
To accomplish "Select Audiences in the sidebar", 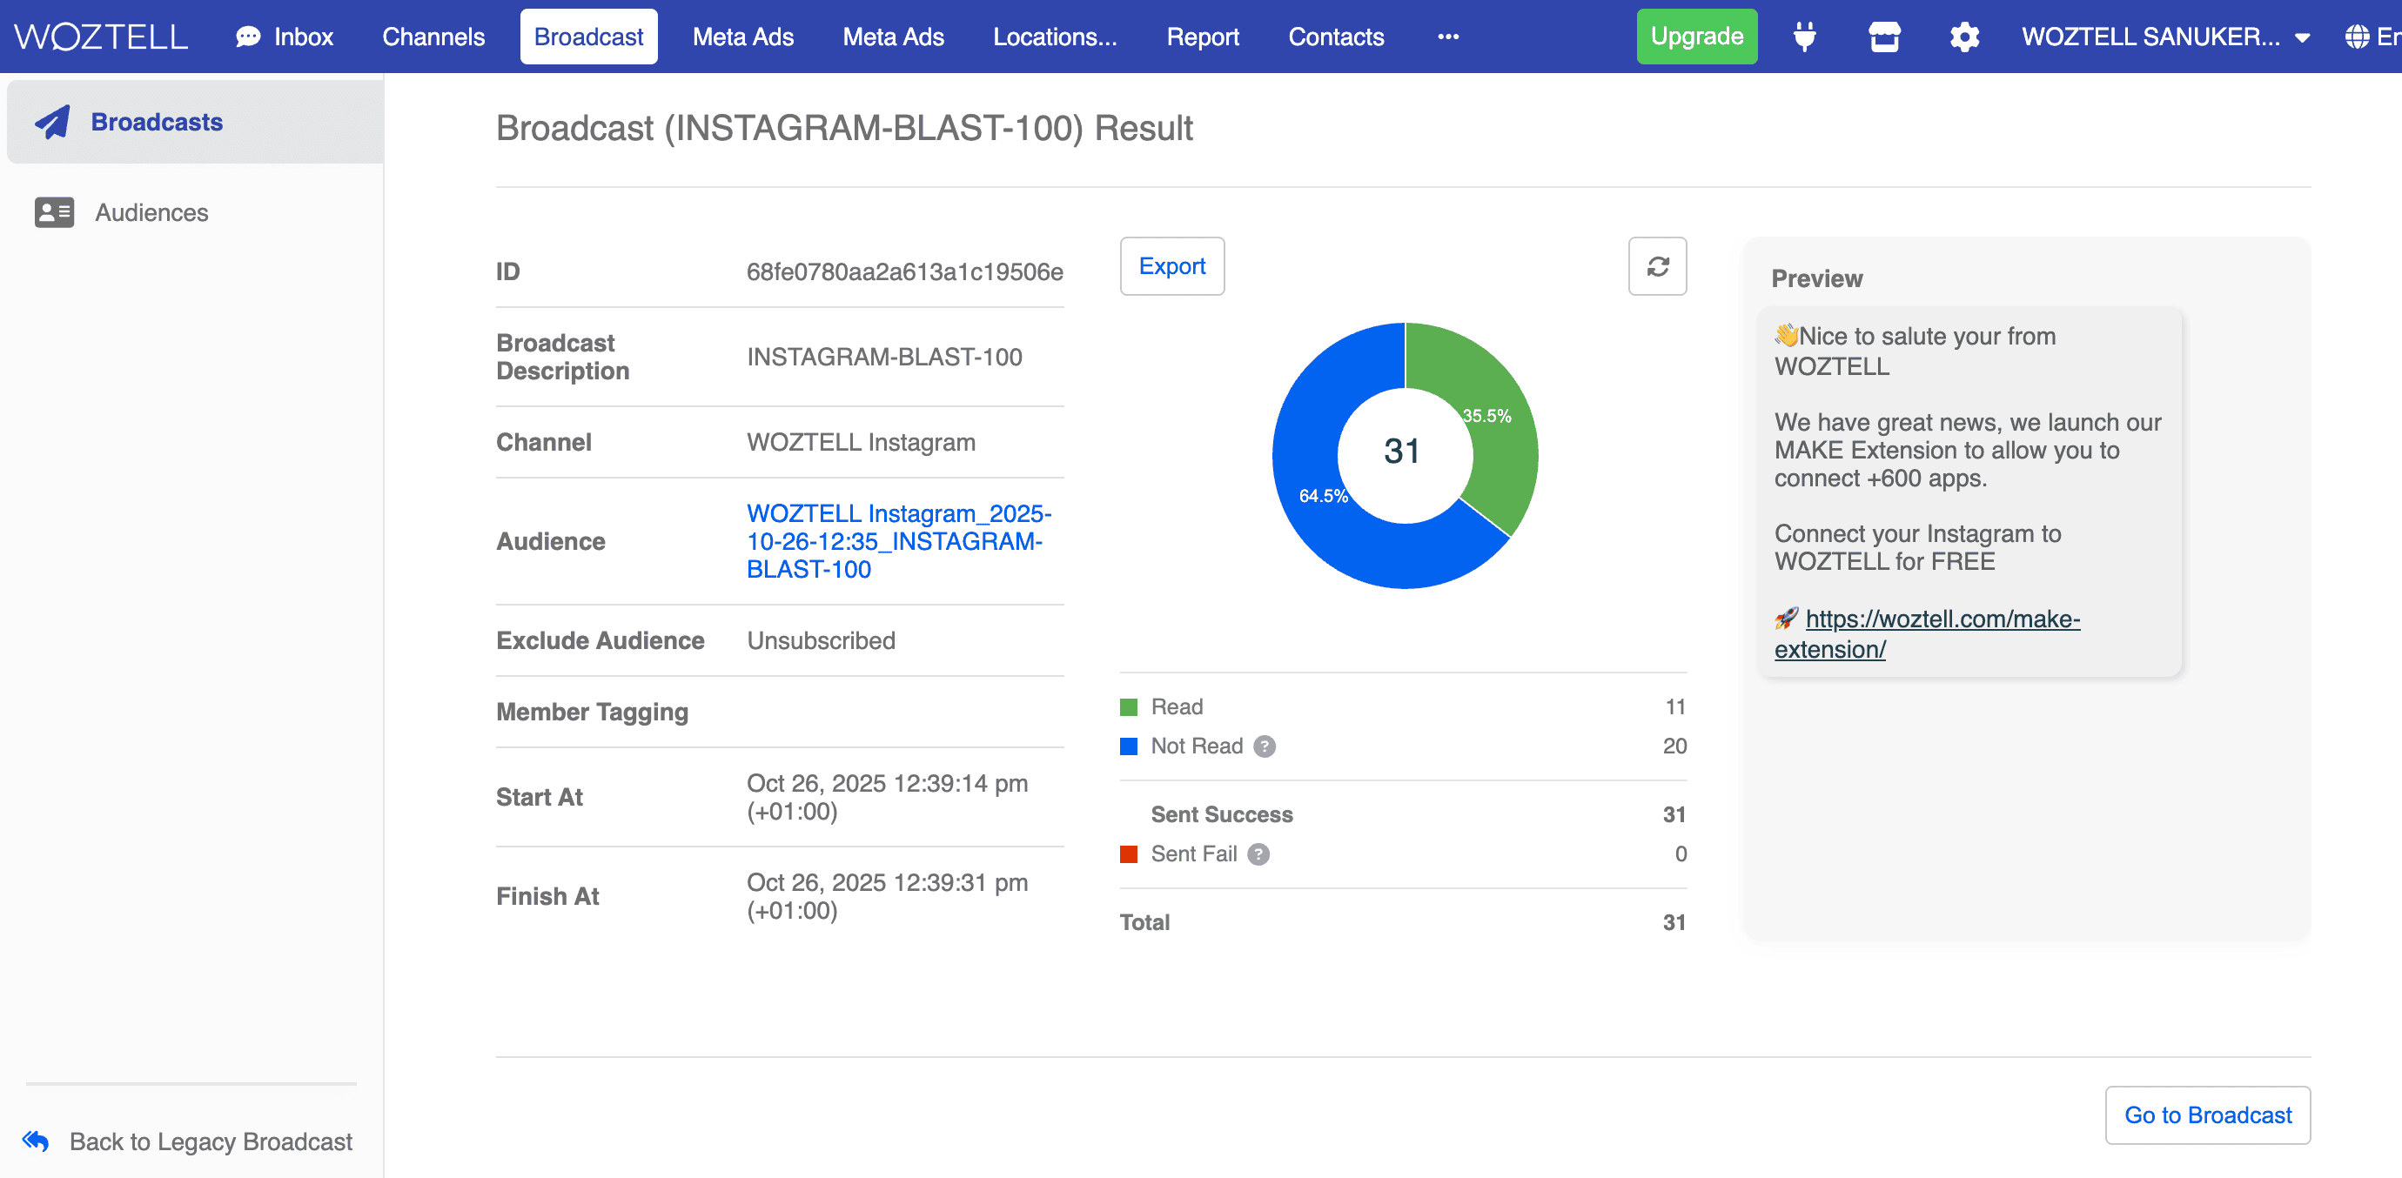I will click(x=151, y=212).
